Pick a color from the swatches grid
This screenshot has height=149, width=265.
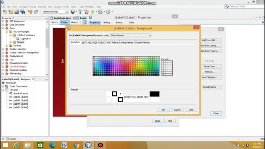126,66
